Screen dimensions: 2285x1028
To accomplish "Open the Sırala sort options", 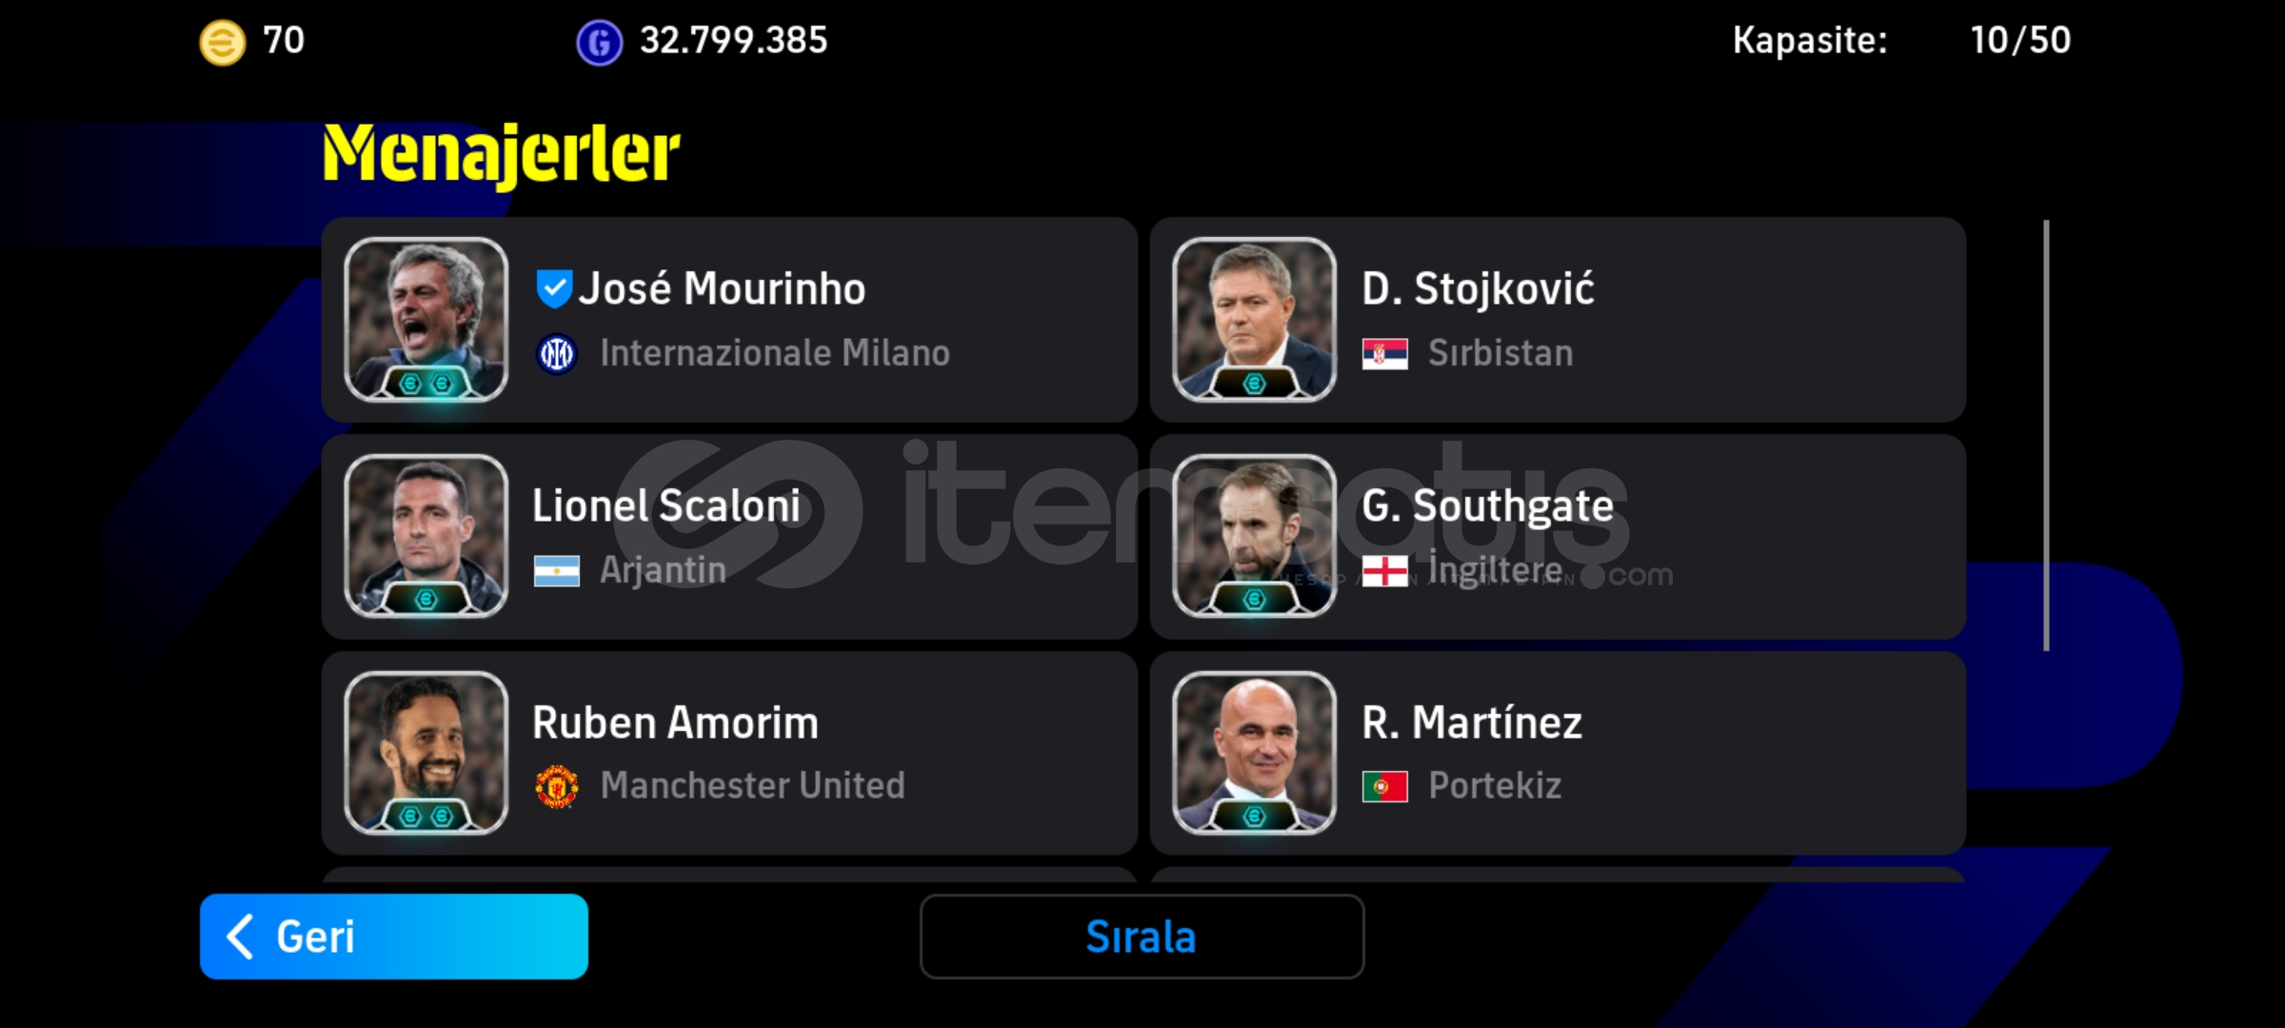I will point(1142,937).
